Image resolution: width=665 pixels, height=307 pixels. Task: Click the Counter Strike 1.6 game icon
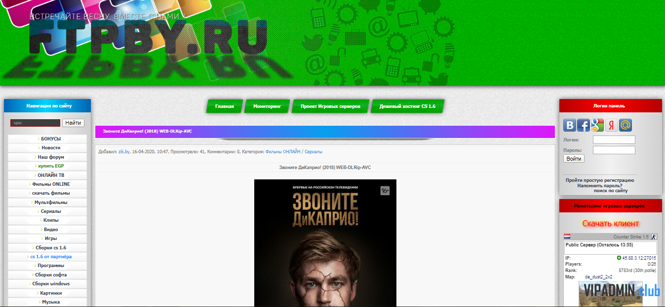point(654,237)
